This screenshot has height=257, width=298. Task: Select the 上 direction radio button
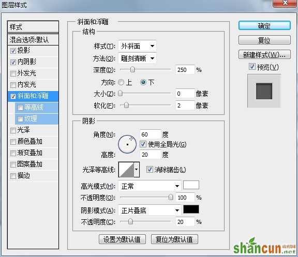click(x=121, y=82)
